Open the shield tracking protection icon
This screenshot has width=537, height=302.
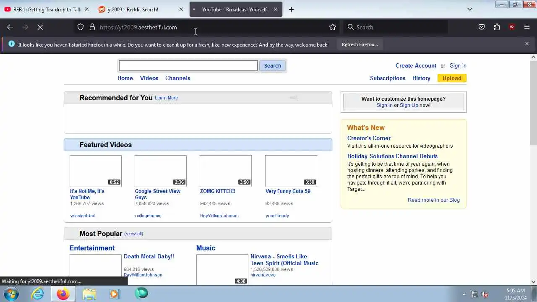[81, 27]
